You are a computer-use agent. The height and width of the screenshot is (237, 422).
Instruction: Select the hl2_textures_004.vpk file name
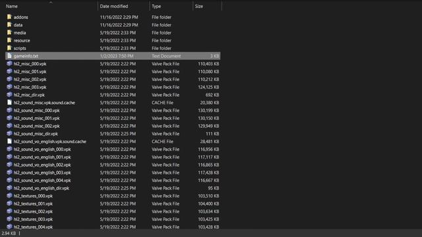pyautogui.click(x=33, y=227)
